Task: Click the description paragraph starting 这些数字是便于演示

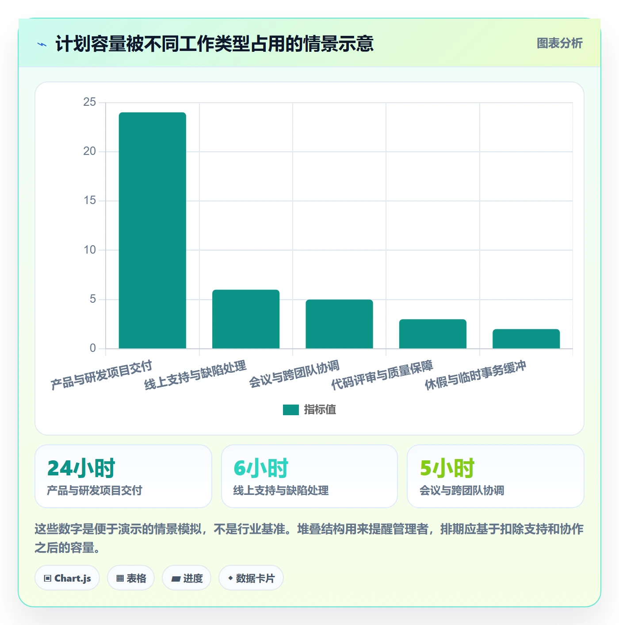Action: (309, 538)
